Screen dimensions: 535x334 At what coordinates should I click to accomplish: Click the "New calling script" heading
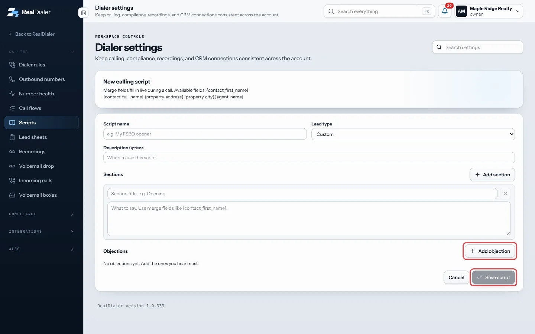tap(127, 82)
